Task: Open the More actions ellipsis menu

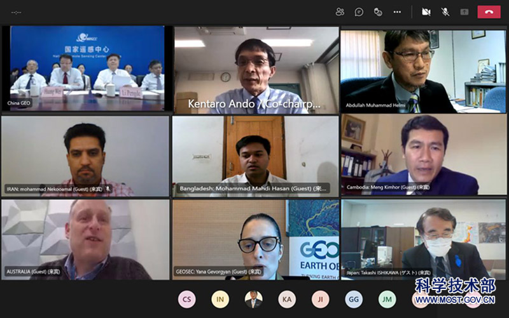Action: (x=397, y=12)
